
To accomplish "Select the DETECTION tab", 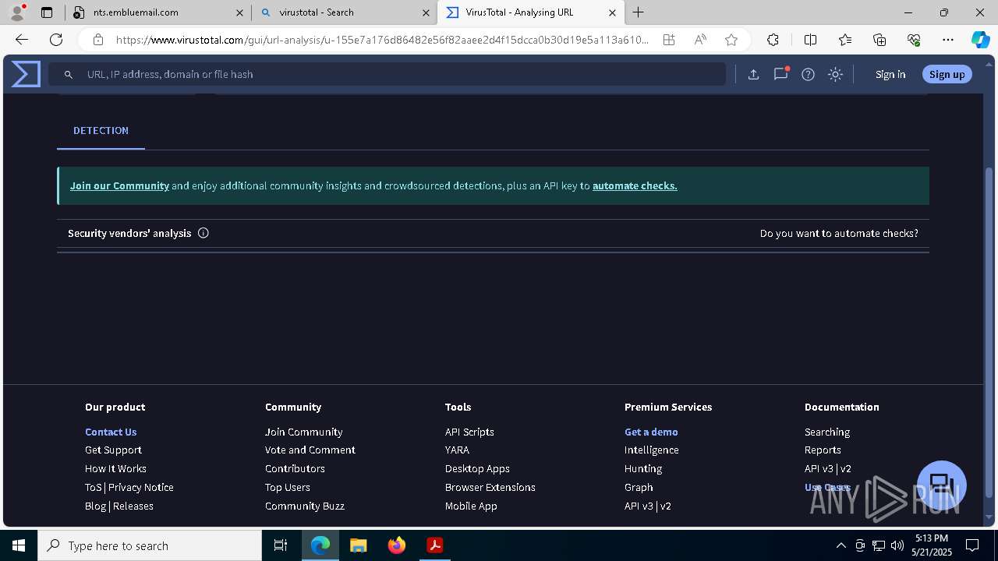I will click(101, 131).
